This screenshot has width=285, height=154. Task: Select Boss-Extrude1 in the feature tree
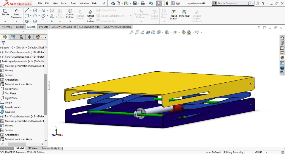point(12,107)
